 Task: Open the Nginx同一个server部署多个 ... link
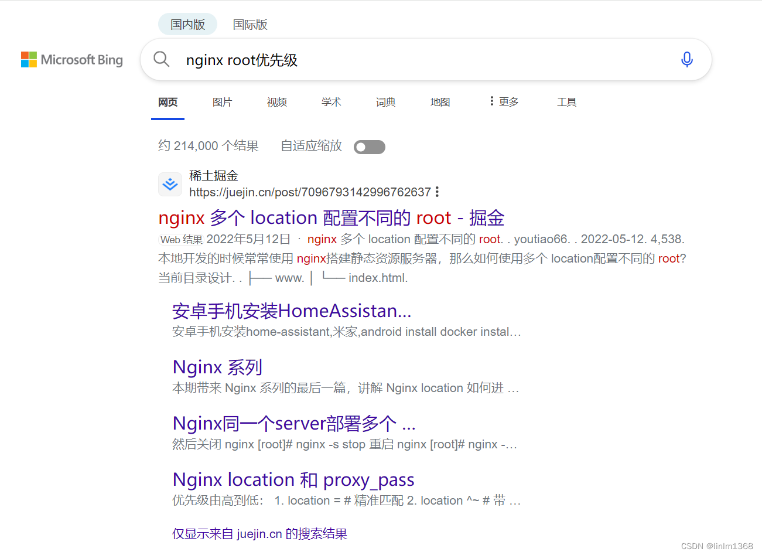click(x=294, y=423)
